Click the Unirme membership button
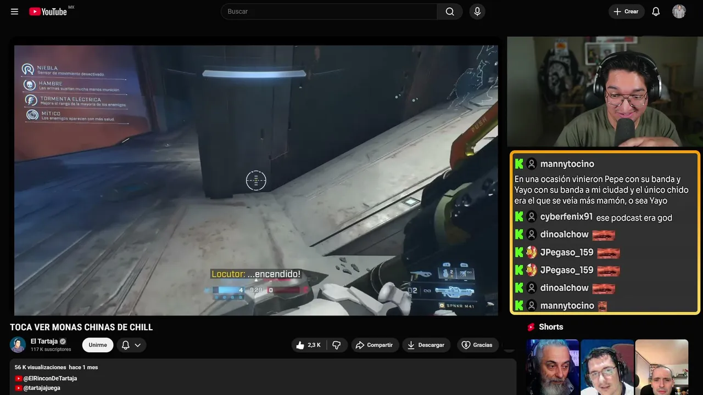This screenshot has height=395, width=703. pyautogui.click(x=98, y=345)
